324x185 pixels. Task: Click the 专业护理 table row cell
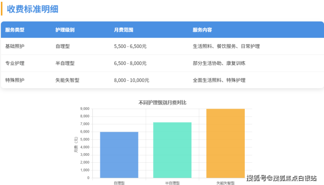[14, 63]
